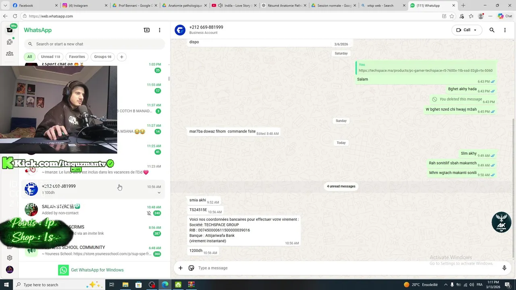
Task: Open a new browser tab
Action: click(463, 6)
